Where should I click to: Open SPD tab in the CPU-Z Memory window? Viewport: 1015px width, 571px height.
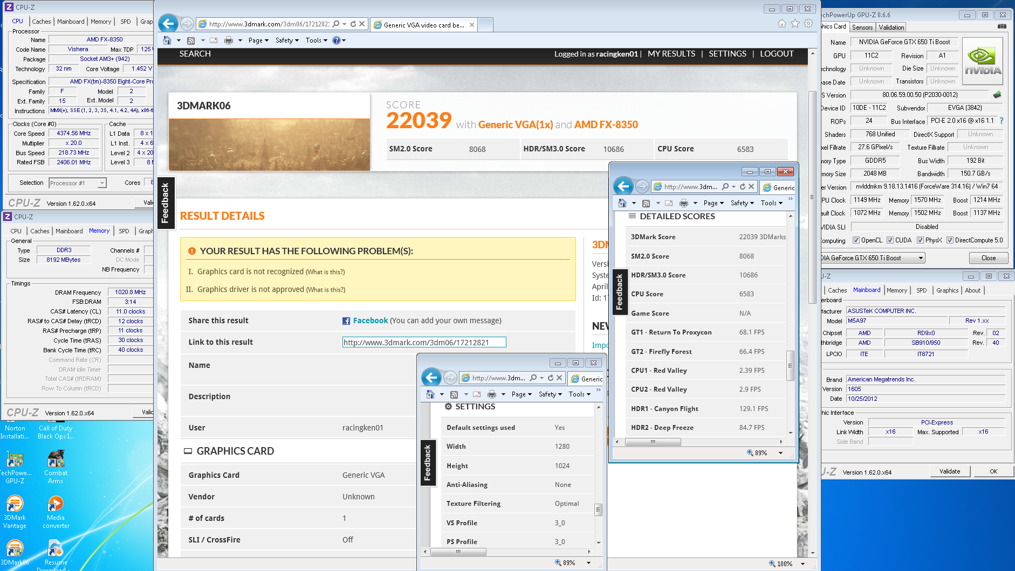tap(124, 231)
